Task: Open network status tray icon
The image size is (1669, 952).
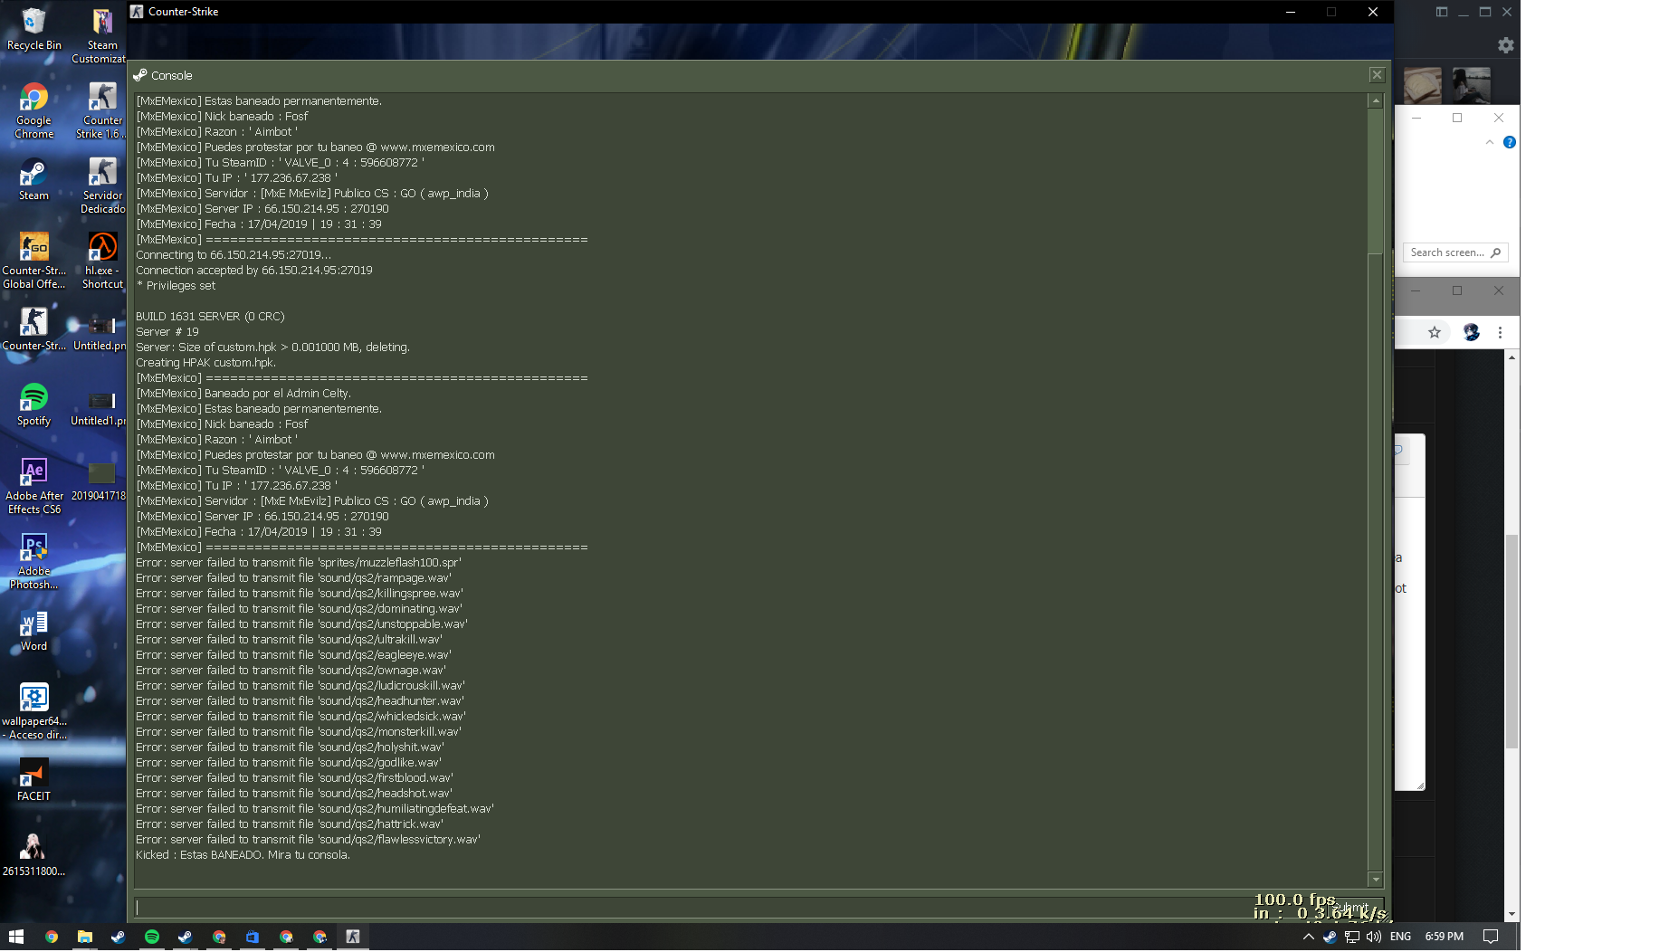Action: pos(1352,937)
